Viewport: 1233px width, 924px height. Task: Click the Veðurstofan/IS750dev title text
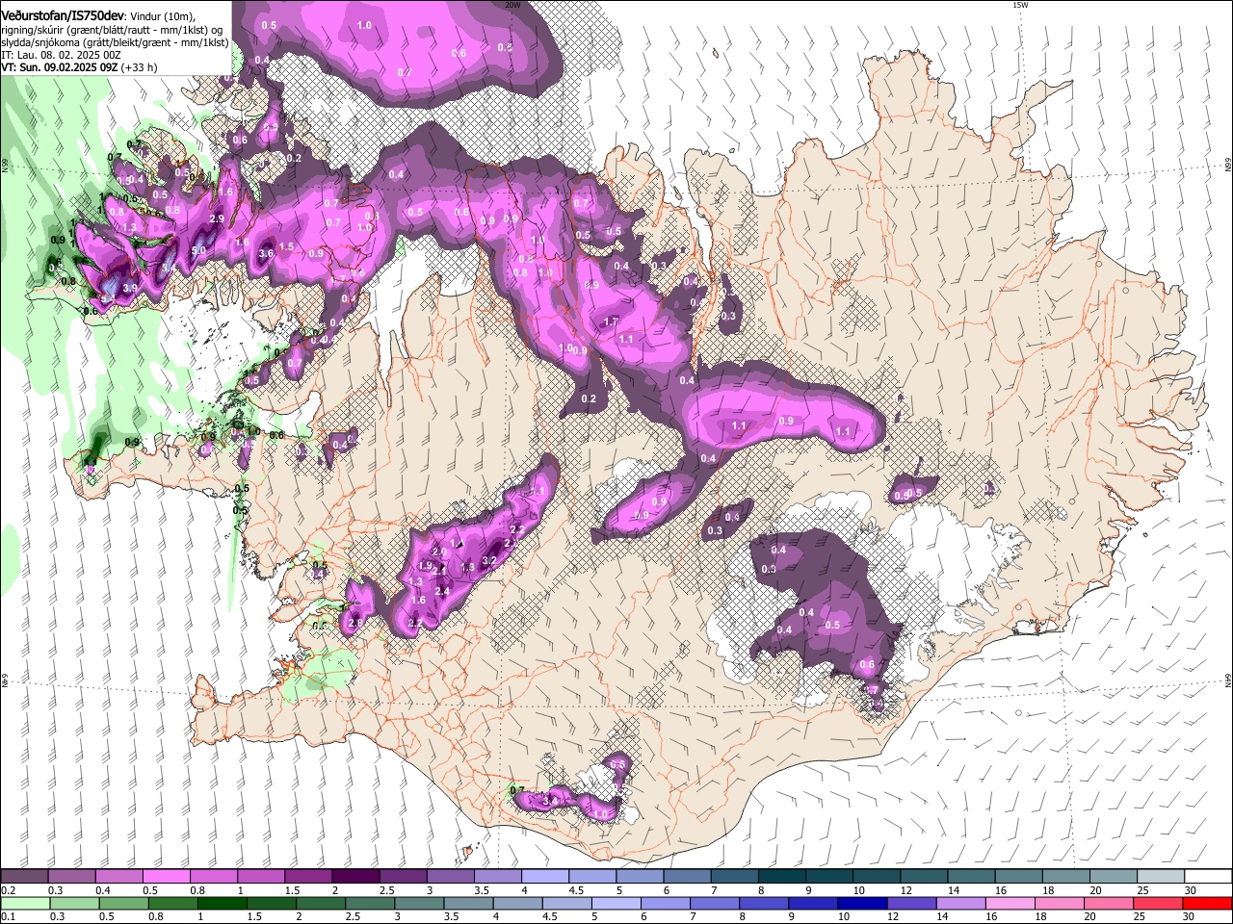click(x=63, y=16)
